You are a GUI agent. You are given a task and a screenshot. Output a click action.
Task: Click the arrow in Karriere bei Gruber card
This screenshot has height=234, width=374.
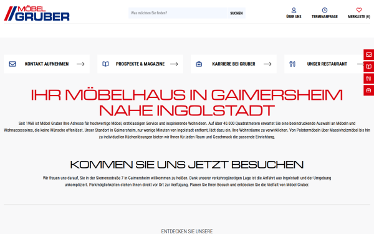click(x=267, y=64)
